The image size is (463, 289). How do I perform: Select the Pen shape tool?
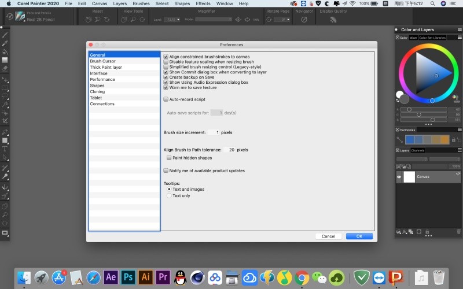click(x=5, y=132)
